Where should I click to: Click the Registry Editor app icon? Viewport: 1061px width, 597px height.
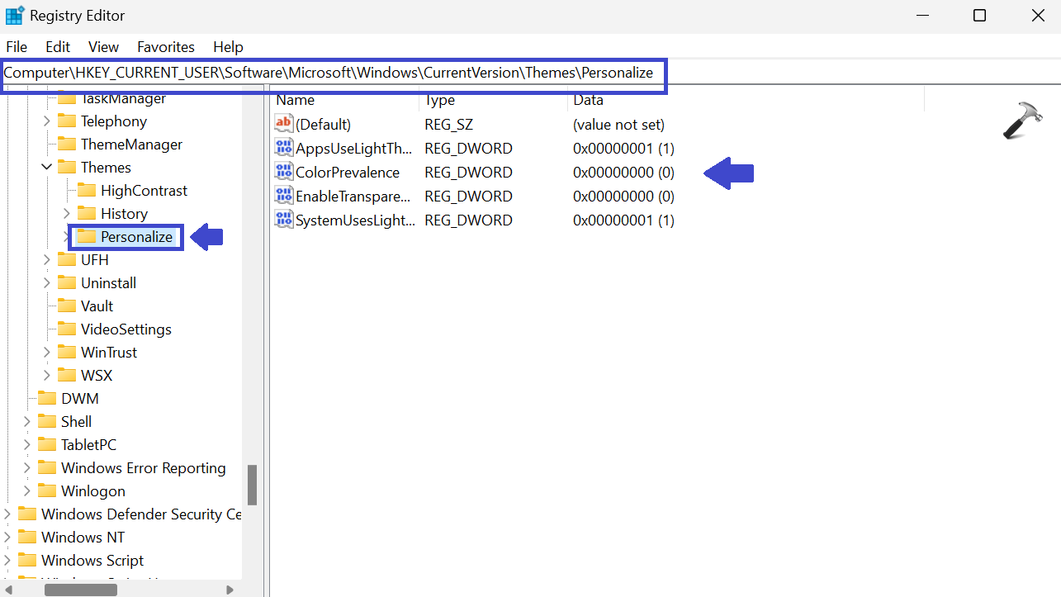coord(15,16)
